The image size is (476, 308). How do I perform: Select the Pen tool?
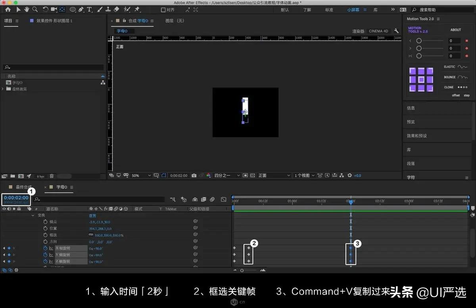[81, 9]
